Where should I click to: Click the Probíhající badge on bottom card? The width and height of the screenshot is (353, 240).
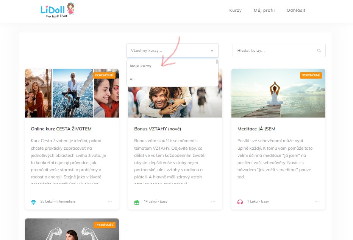[105, 225]
